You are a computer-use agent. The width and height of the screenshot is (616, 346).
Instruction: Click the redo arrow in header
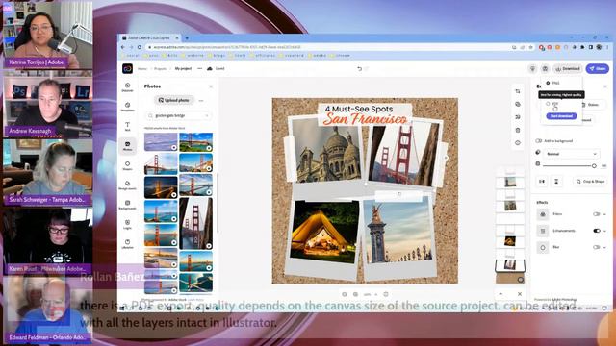tap(367, 68)
